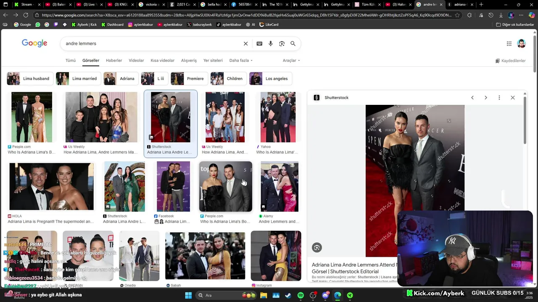Start voice search with the microphone icon
538x302 pixels.
pos(271,44)
